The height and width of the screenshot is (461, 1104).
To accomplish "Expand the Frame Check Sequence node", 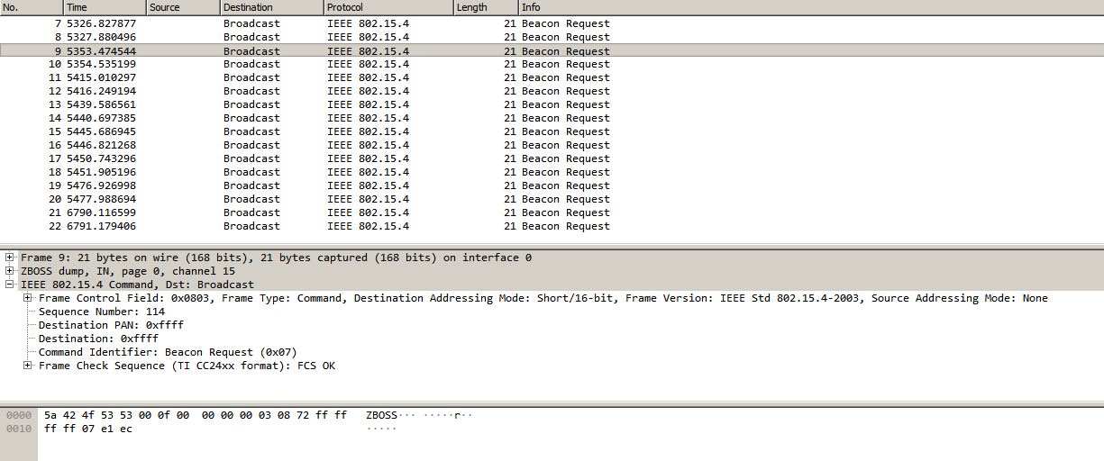I will coord(28,366).
